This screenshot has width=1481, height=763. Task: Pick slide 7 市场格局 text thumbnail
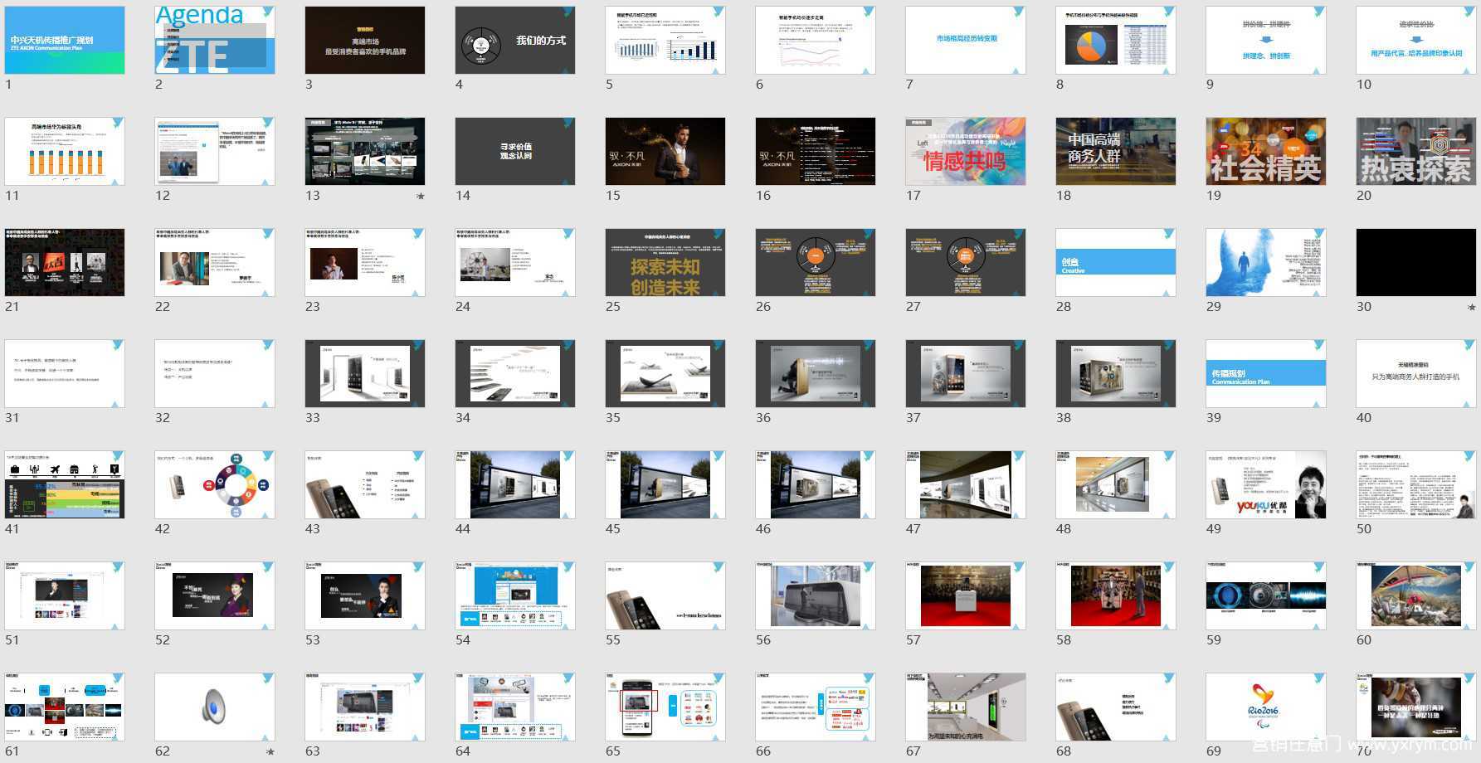click(966, 40)
